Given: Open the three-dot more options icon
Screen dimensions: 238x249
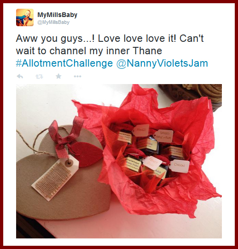Looking at the screenshot, I should [x=77, y=76].
